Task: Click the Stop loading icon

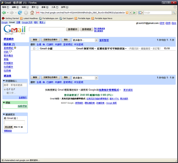Action: (x=26, y=12)
